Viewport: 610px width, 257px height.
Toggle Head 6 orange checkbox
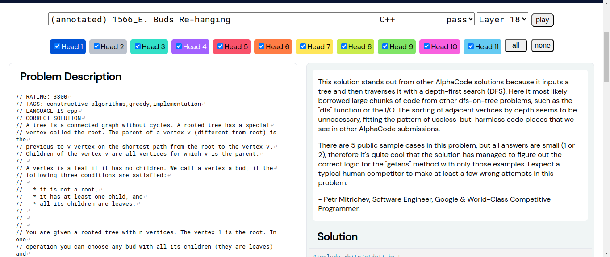coord(261,46)
